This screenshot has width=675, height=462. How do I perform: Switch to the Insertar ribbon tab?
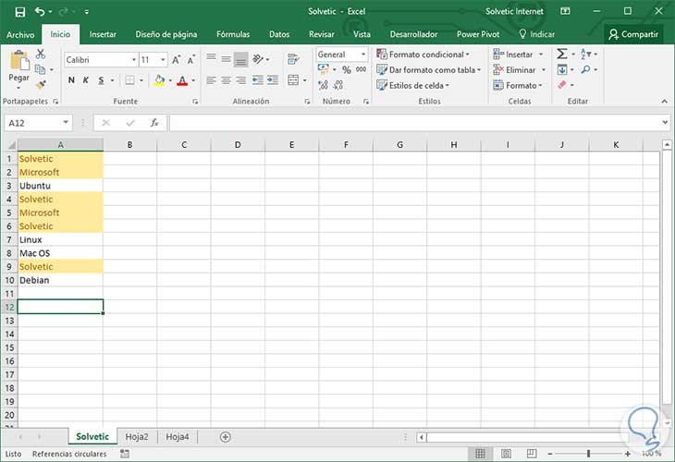click(103, 34)
